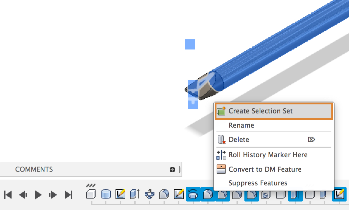
Task: Select unhighlighted Fillet feature after Move
Action: click(164, 195)
